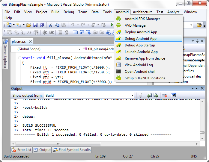Click the Decrease Indent icon
Image resolution: width=209 pixels, height=162 pixels.
44,32
